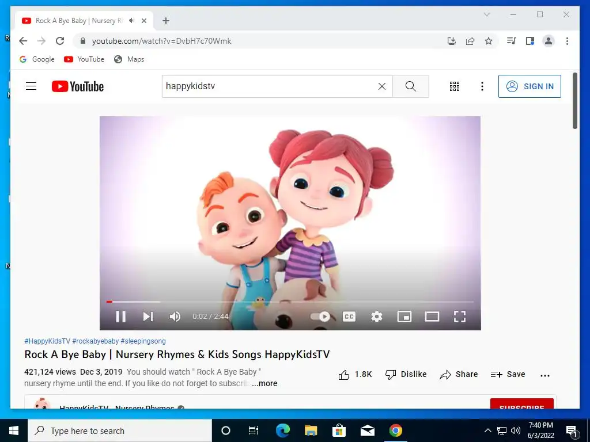Toggle closed captions CC button
This screenshot has height=442, width=590.
[349, 317]
